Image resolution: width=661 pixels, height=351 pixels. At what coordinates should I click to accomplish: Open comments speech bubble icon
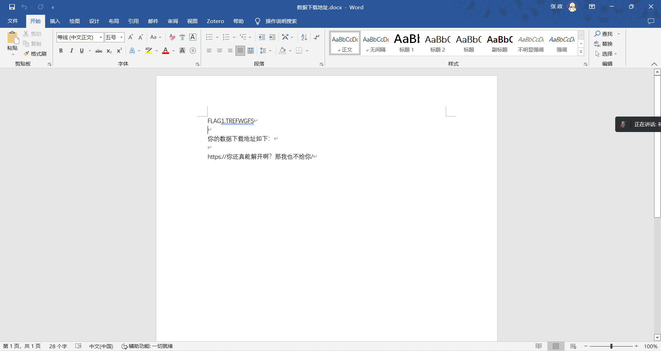(651, 21)
